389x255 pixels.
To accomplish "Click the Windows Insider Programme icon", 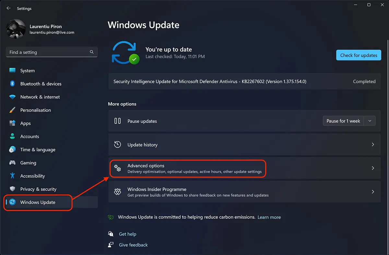I will click(118, 192).
